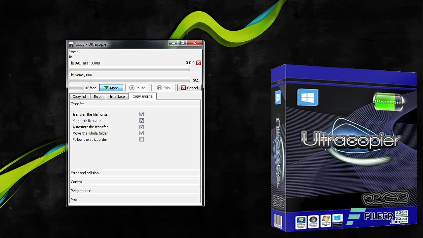423x238 pixels.
Task: Click the 'More' button
Action: 111,88
